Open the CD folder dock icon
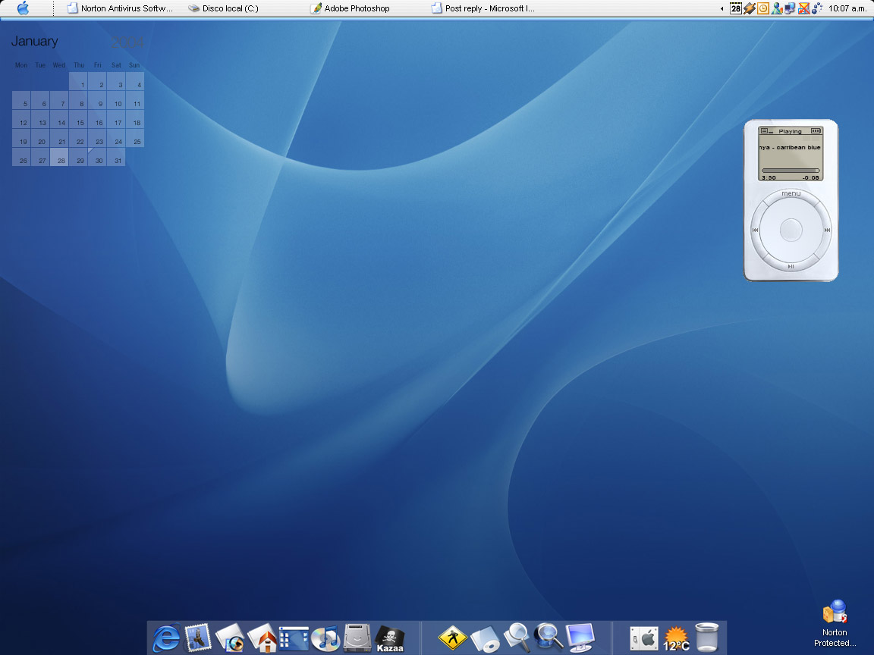874x655 pixels. coord(484,639)
